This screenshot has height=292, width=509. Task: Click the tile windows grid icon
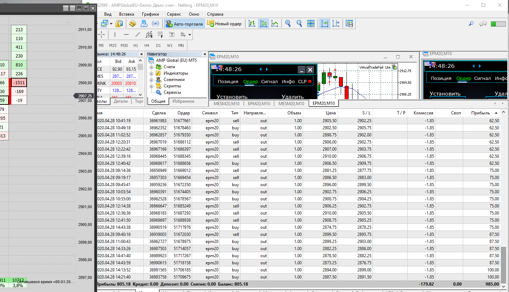311,24
